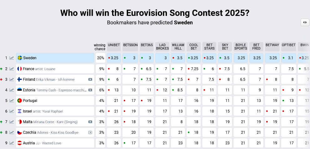310x149 pixels.
Task: Click the William Hill column header
Action: pyautogui.click(x=178, y=47)
